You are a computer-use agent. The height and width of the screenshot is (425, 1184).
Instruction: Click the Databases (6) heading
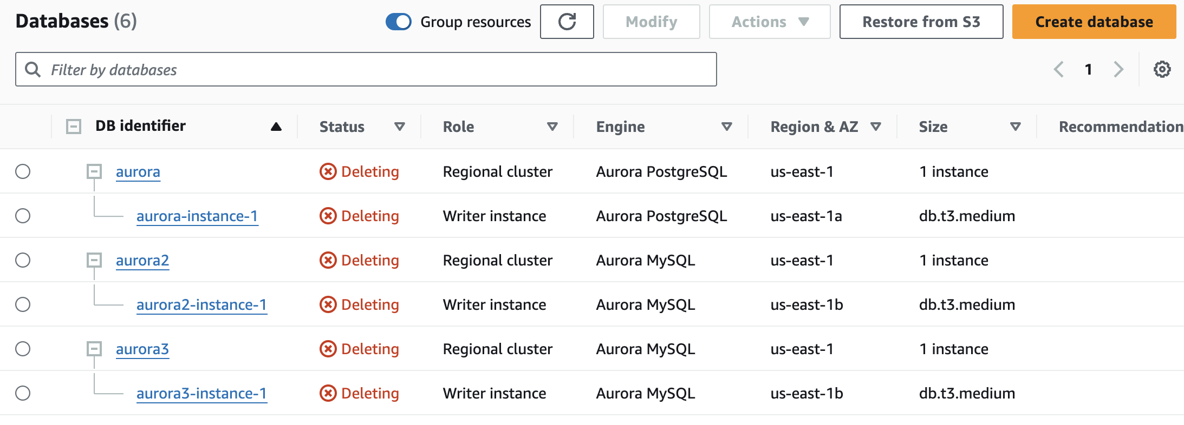[76, 21]
